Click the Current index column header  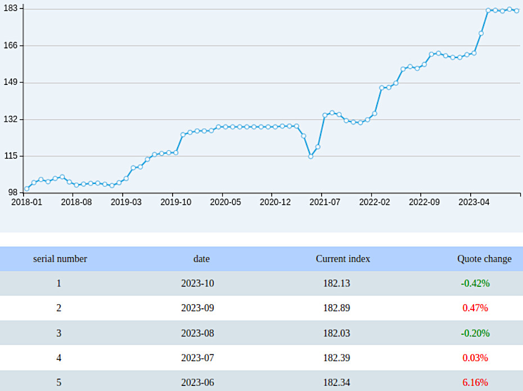343,259
